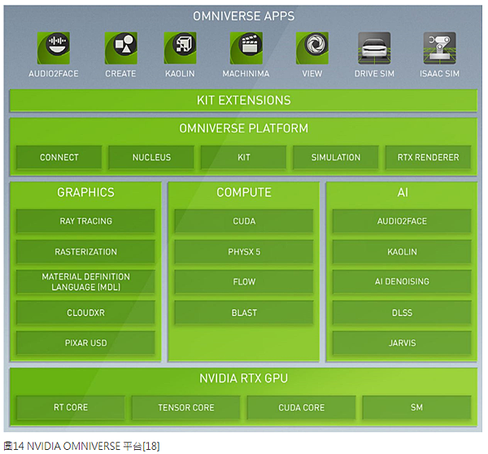Image resolution: width=488 pixels, height=454 pixels.
Task: Select the TENSOR CORE block
Action: point(185,408)
